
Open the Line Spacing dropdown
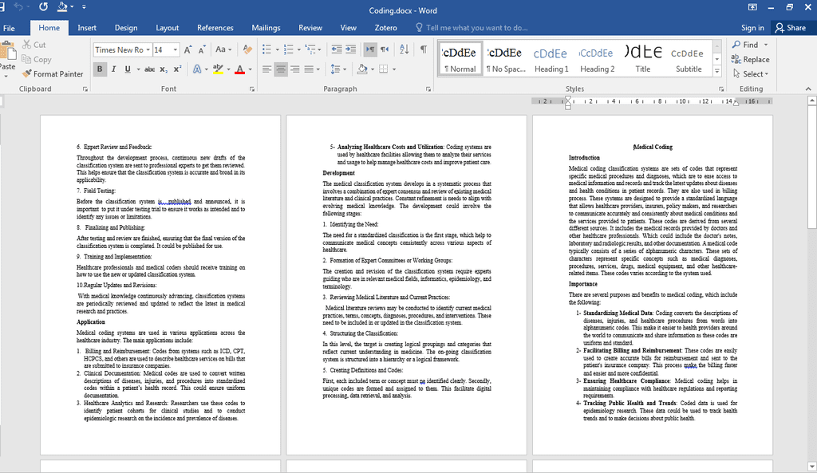tap(337, 69)
